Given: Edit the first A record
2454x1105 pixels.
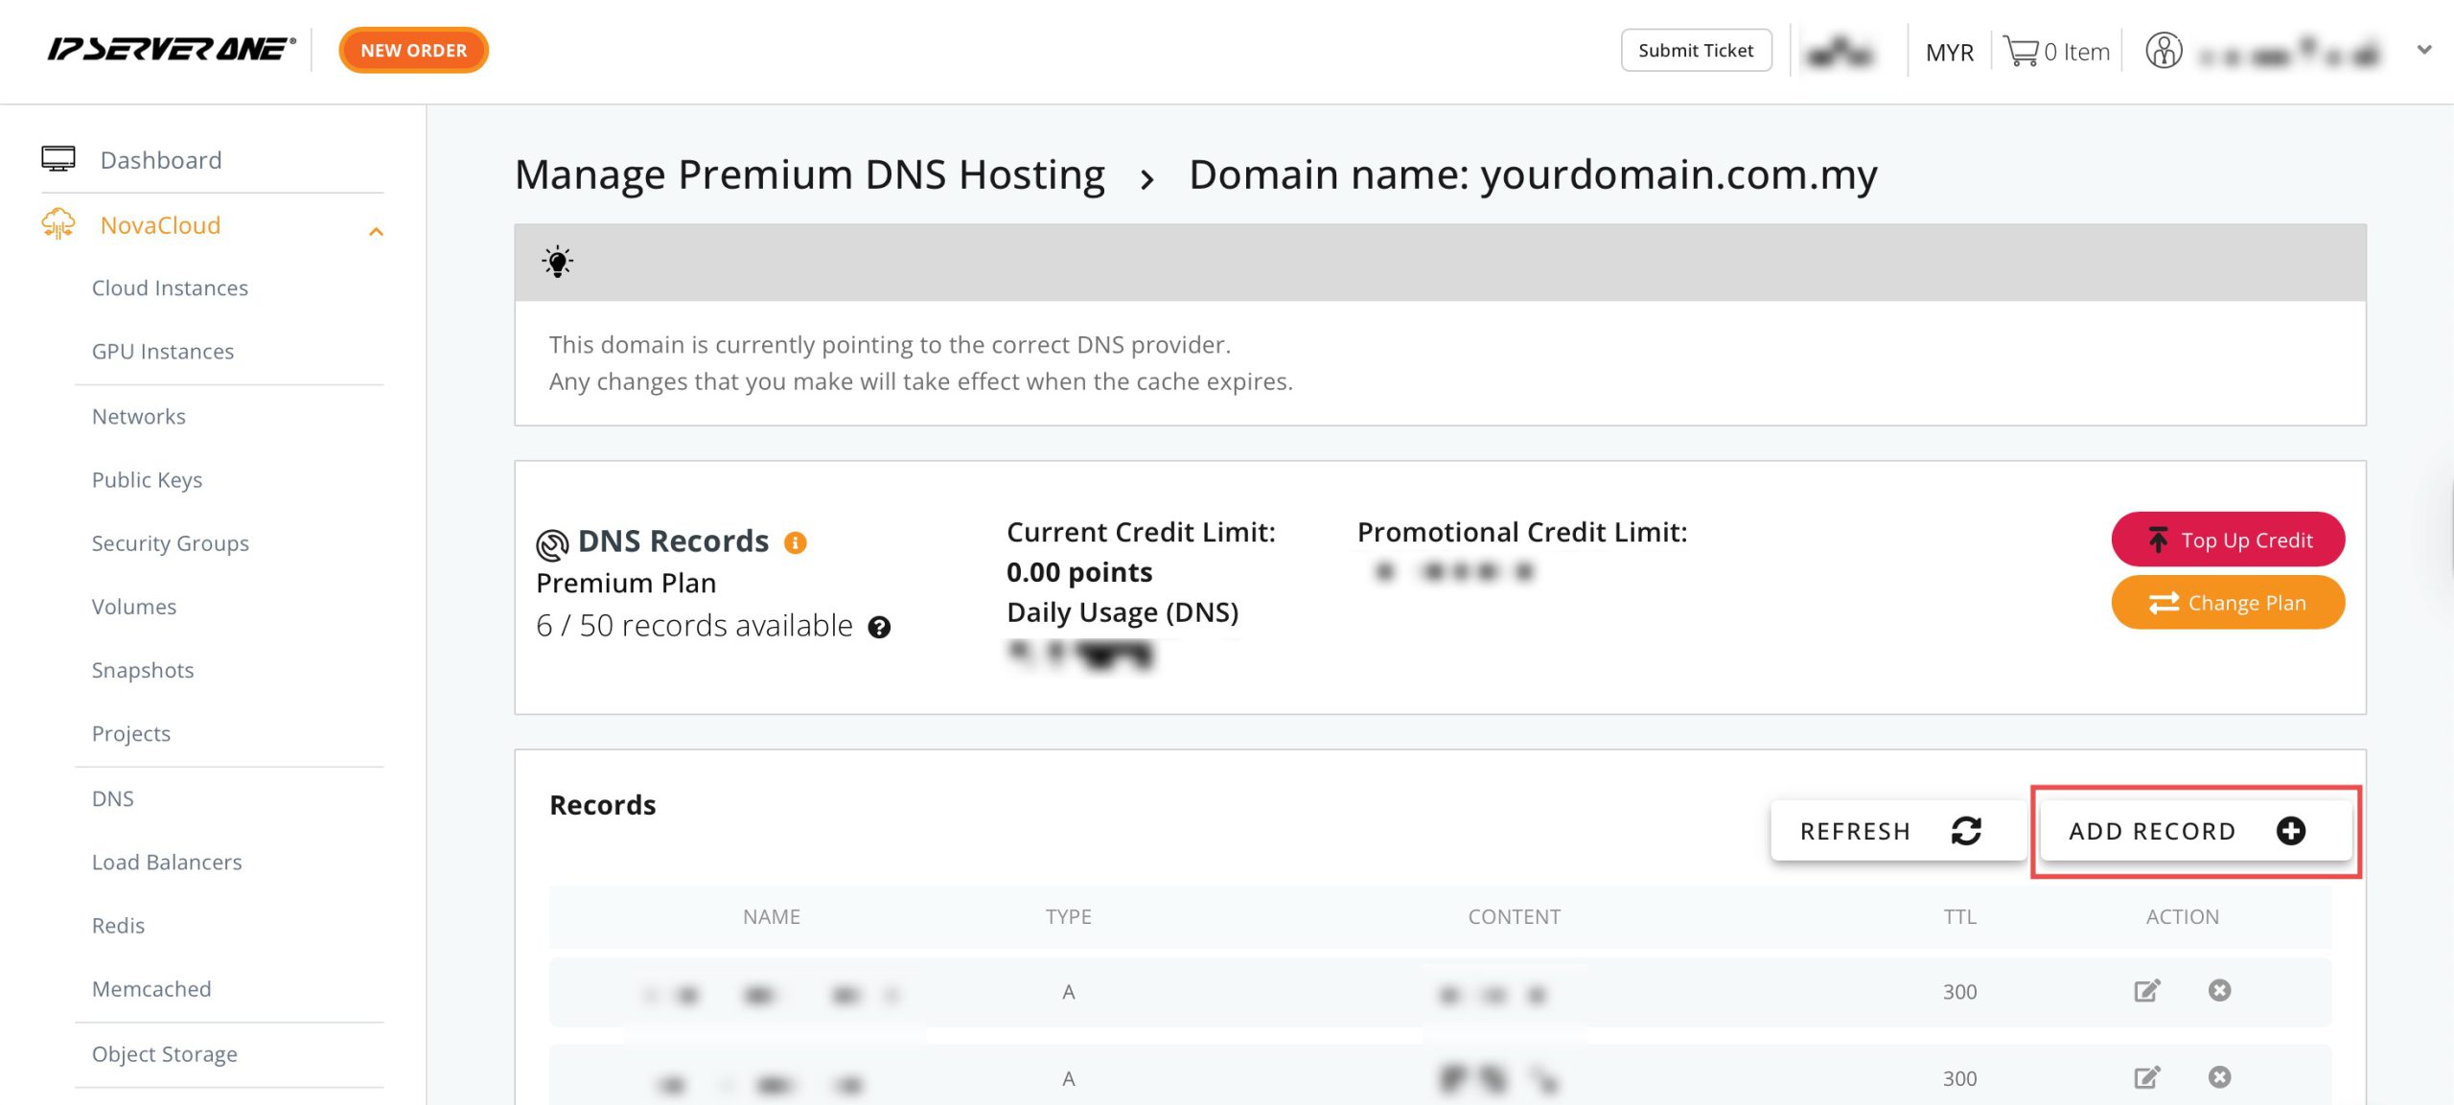Looking at the screenshot, I should click(2147, 991).
